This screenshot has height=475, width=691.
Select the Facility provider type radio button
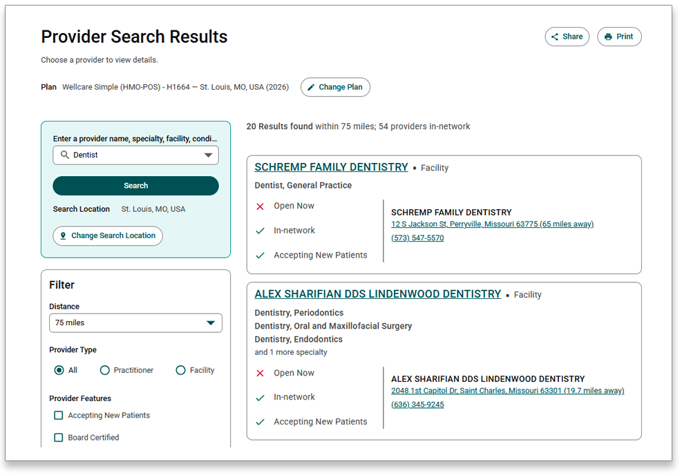click(180, 370)
